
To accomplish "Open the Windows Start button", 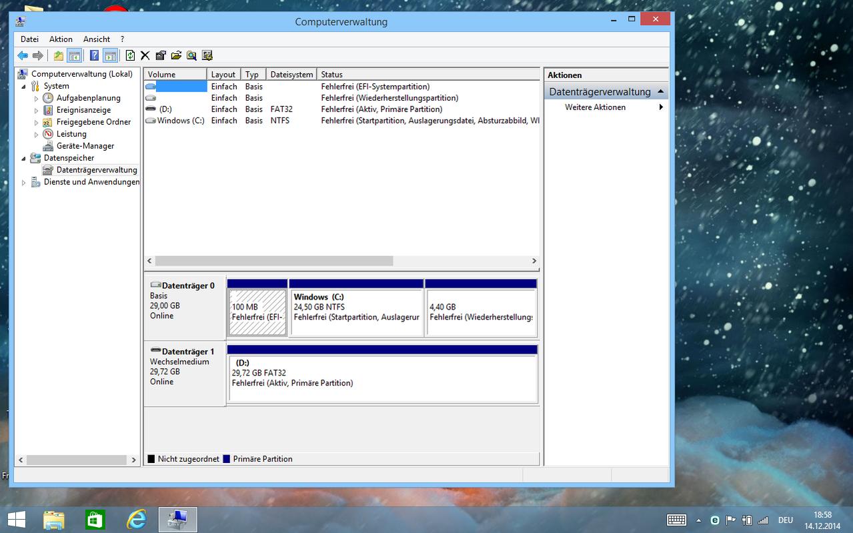I will [17, 520].
